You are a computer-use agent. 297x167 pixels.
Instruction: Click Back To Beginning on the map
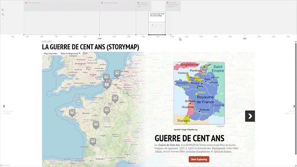69,54
